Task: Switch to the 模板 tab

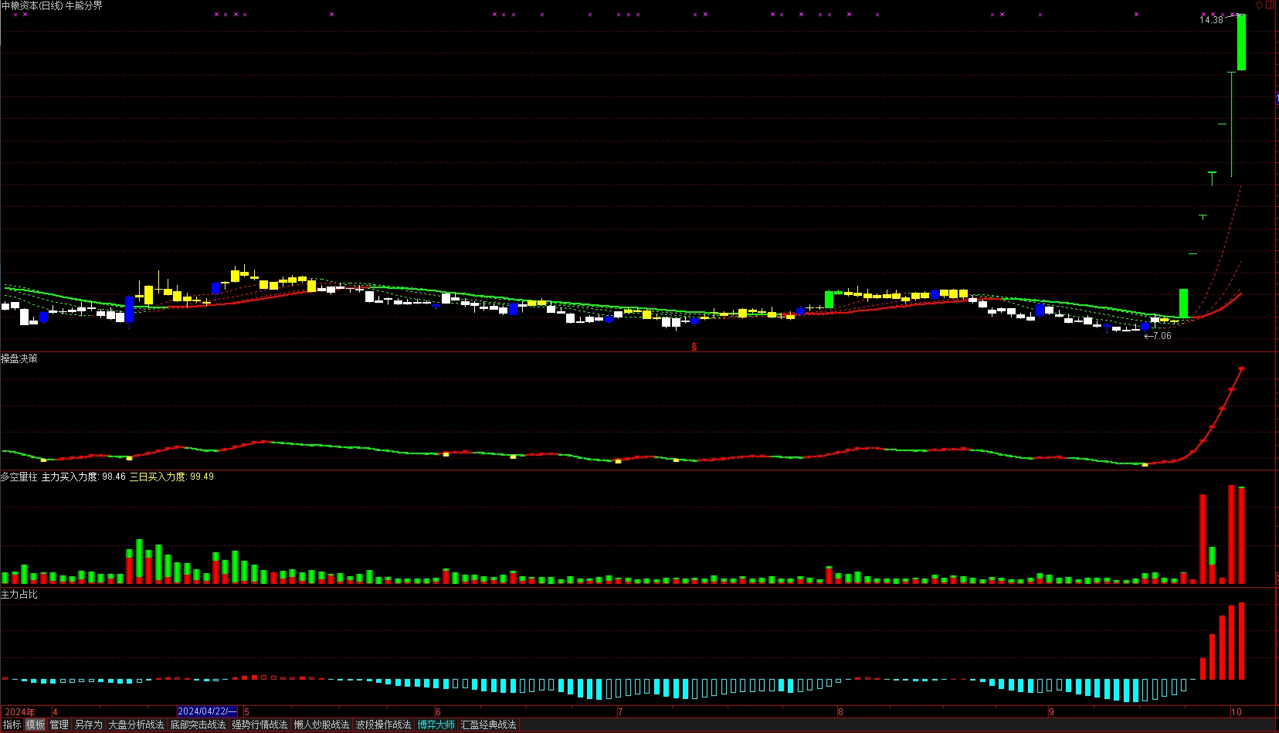Action: click(x=36, y=725)
